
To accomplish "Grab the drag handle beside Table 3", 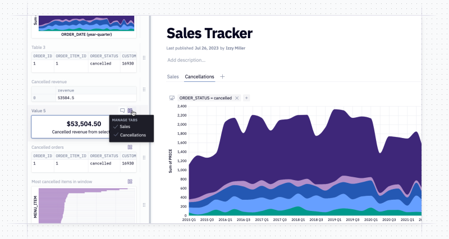I will pos(144,58).
